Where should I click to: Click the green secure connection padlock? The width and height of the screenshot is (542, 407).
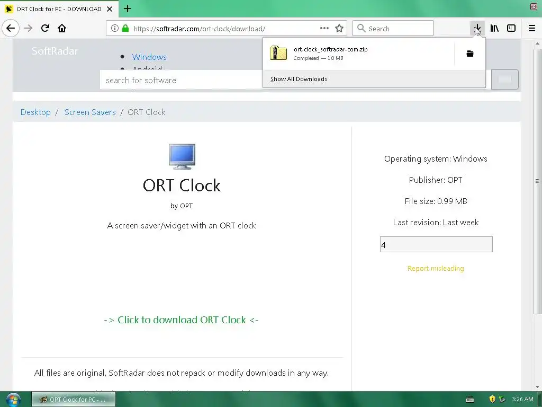point(125,29)
